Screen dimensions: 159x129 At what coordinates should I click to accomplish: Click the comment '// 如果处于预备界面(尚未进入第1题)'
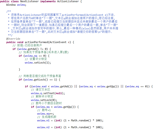44,52
